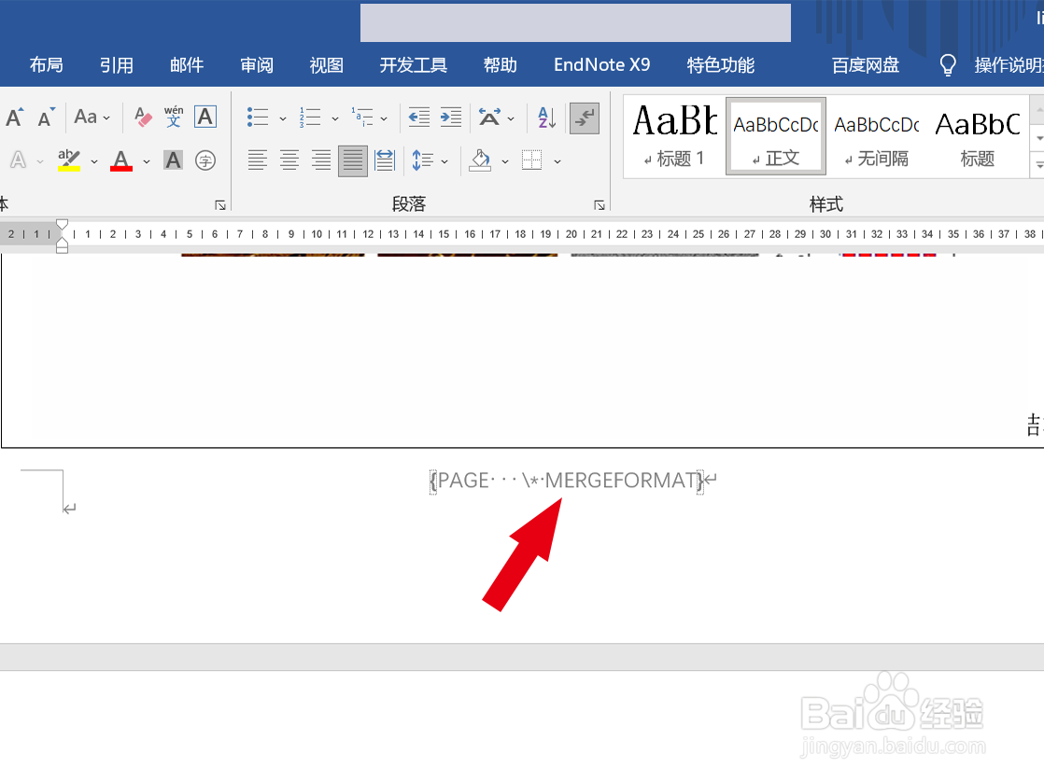1044x782 pixels.
Task: Apply 正文 style
Action: pos(776,135)
